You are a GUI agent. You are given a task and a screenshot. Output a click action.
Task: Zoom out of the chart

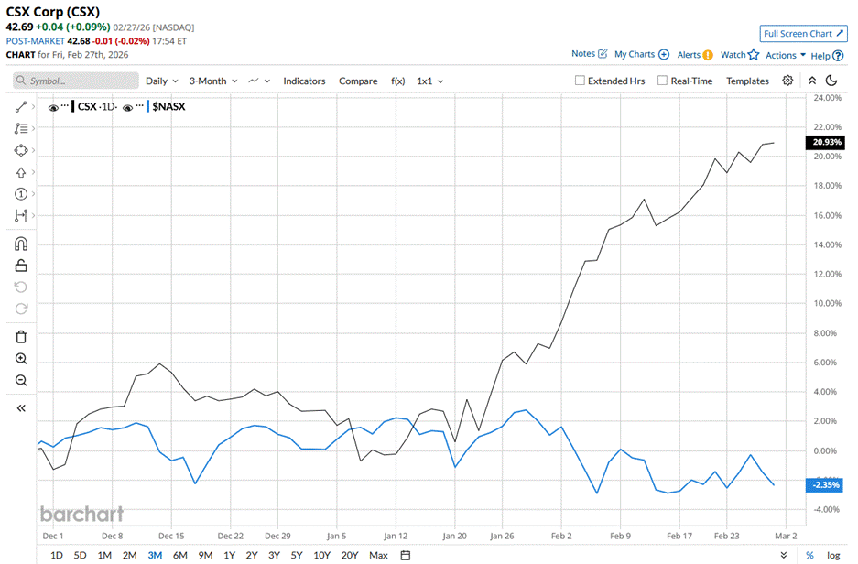tap(21, 380)
